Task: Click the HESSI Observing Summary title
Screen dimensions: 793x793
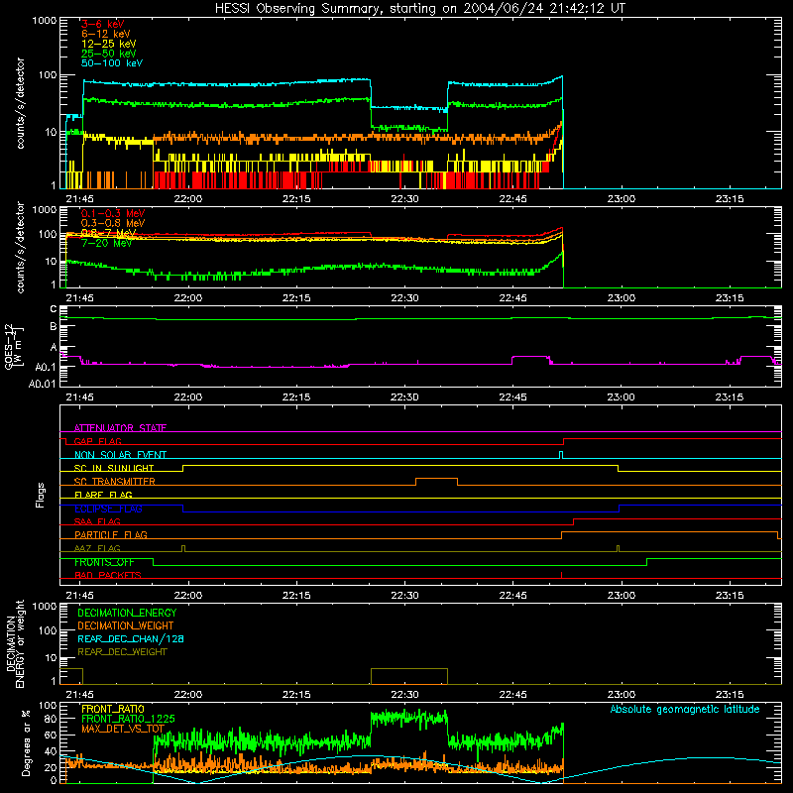Action: pyautogui.click(x=420, y=9)
